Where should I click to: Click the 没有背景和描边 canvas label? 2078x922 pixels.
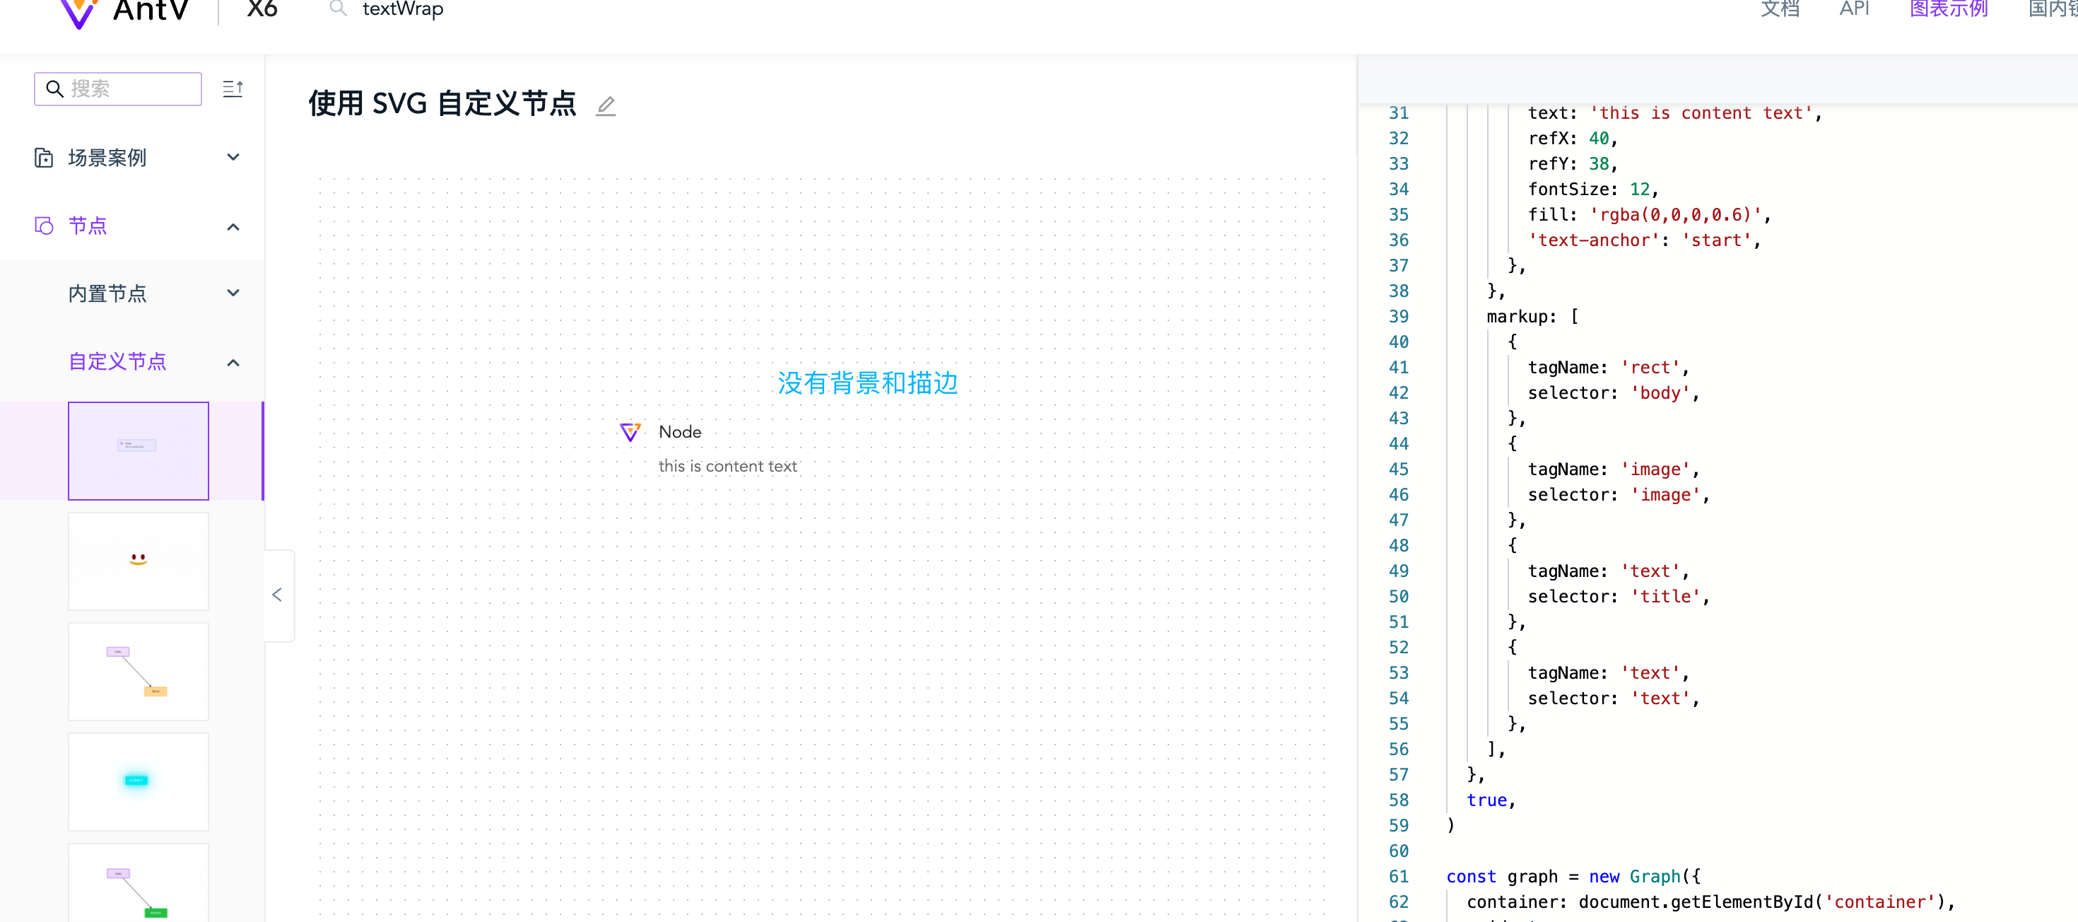(867, 383)
